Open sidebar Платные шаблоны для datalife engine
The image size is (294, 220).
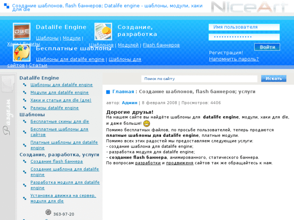[x=64, y=145]
